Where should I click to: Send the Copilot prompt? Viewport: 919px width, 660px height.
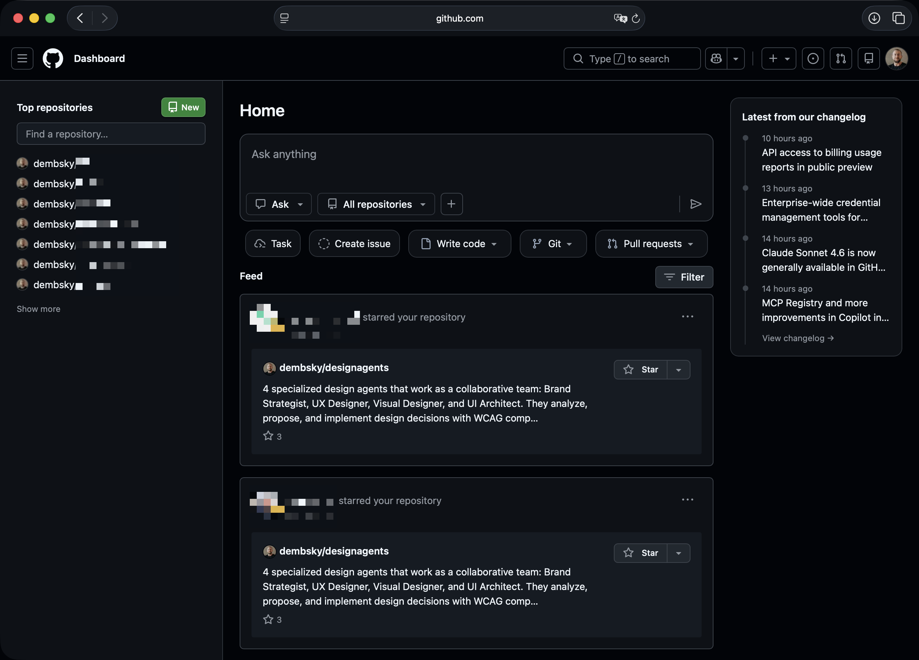696,204
